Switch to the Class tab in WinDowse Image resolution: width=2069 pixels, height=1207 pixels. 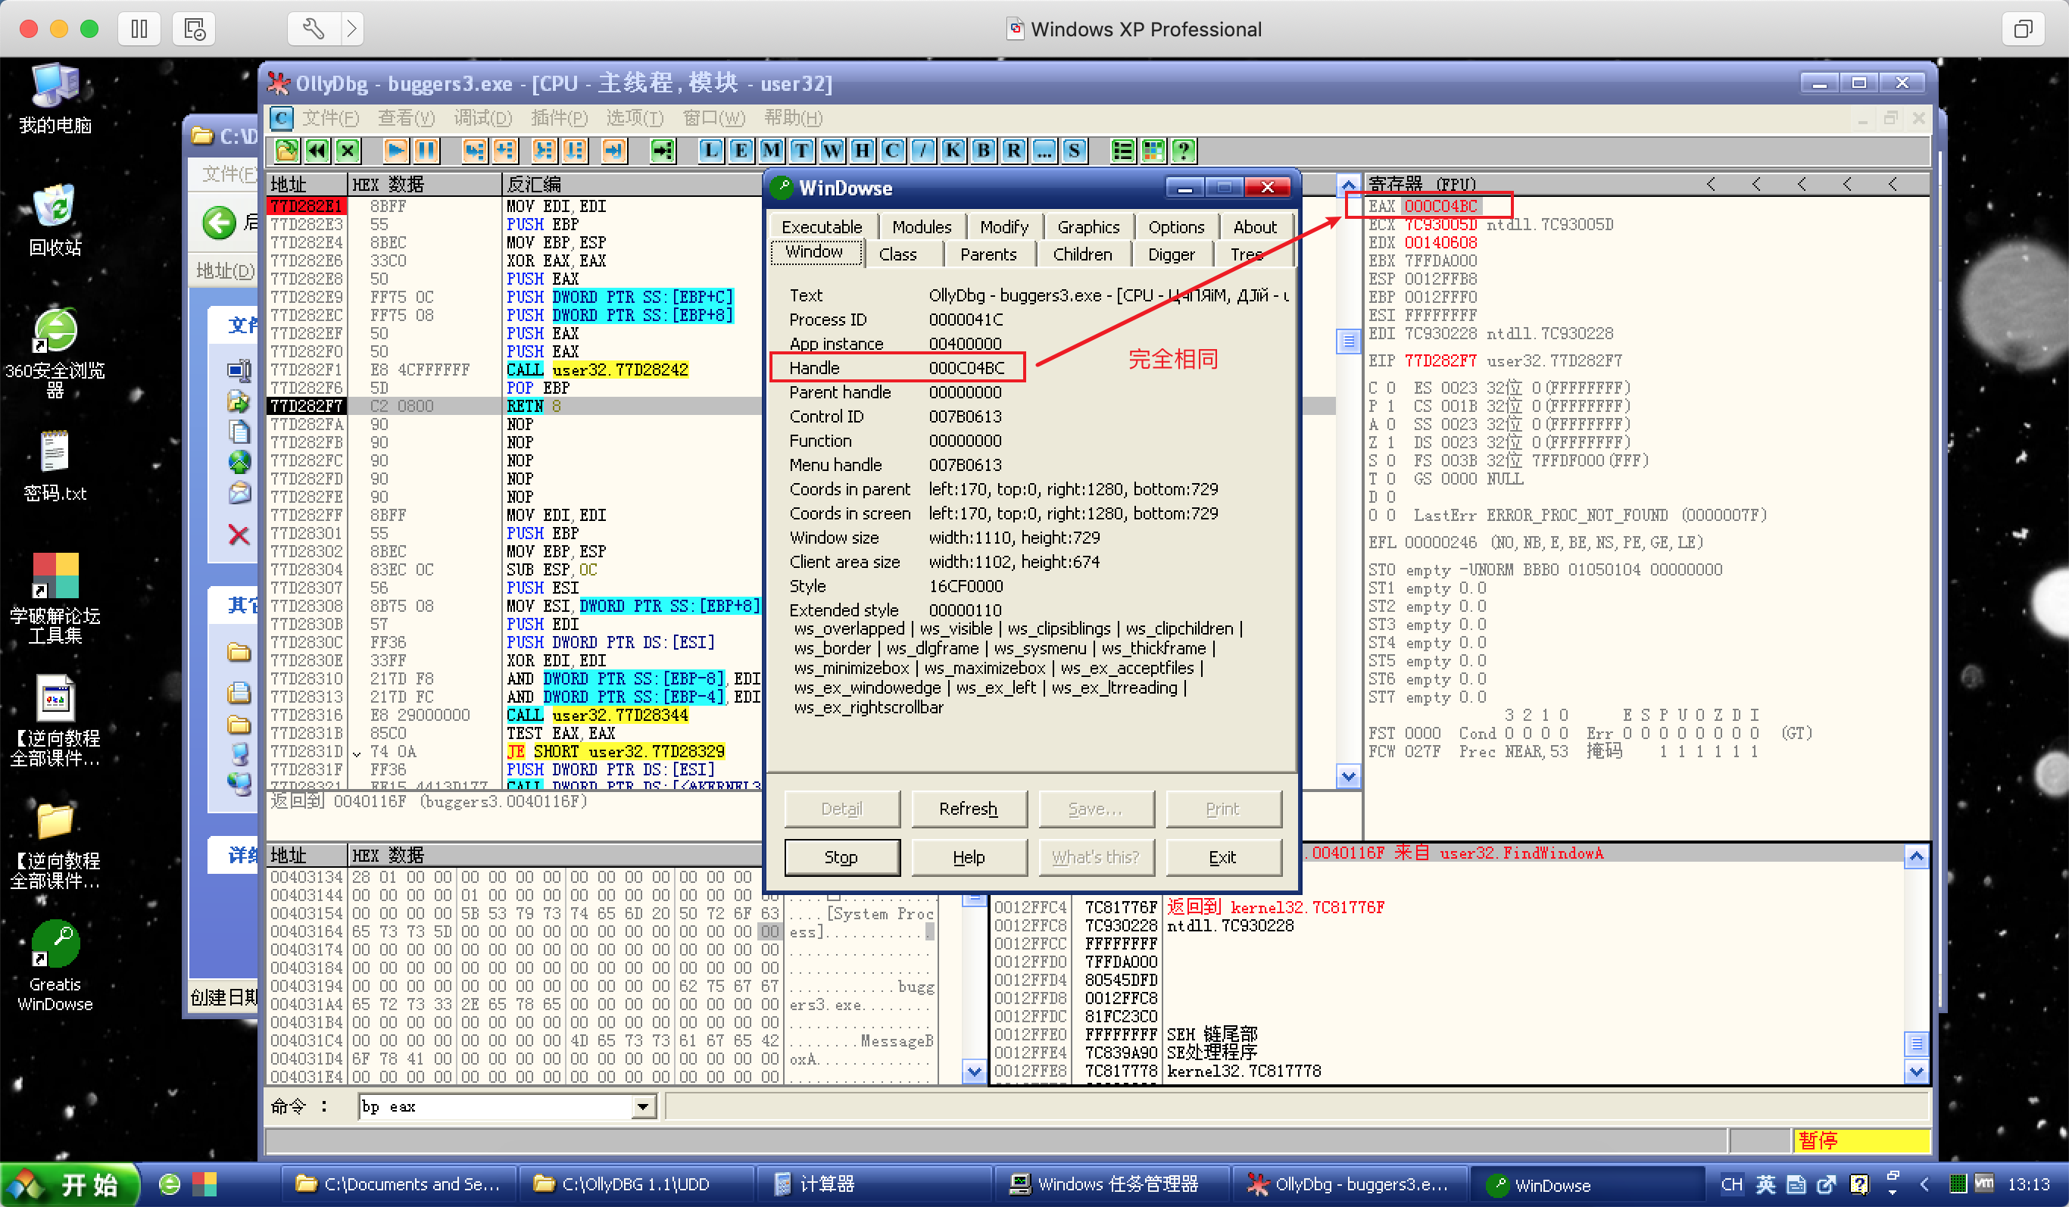tap(897, 254)
